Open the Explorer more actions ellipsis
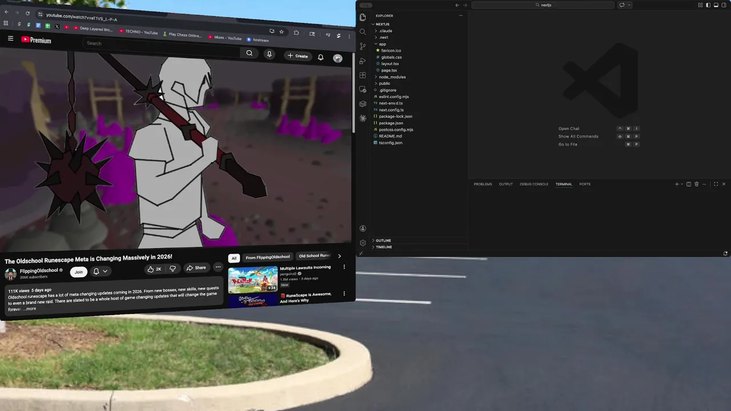The height and width of the screenshot is (411, 731). (461, 15)
